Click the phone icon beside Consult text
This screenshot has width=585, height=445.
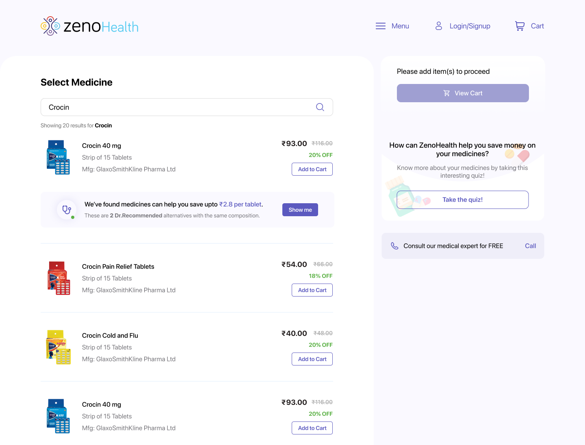pyautogui.click(x=394, y=246)
